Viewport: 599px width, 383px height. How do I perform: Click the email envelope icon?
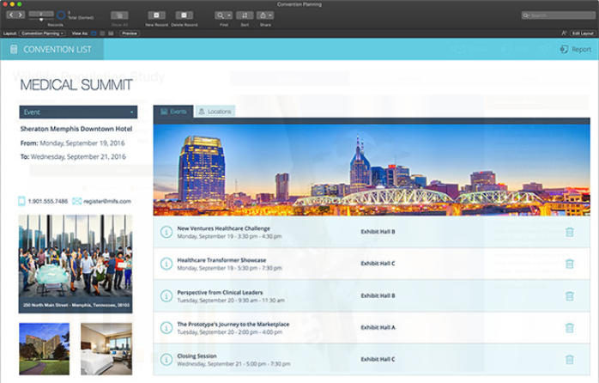click(76, 201)
